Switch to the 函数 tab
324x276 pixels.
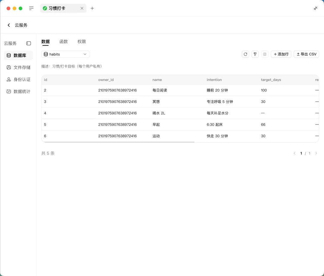click(63, 41)
